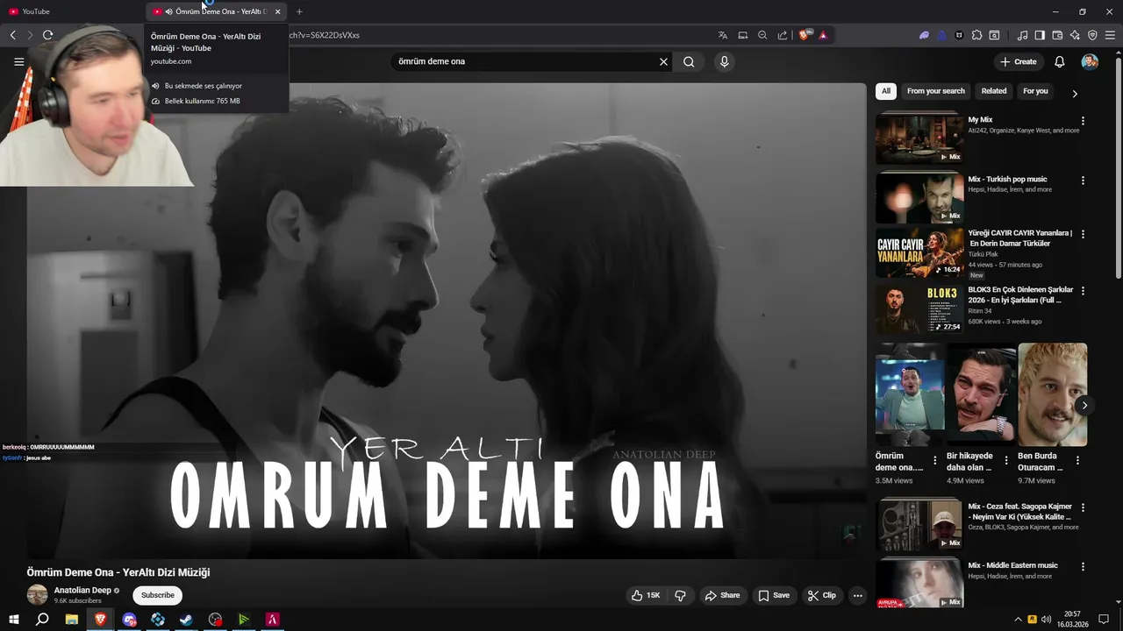Open more actions menu beside Clip button
This screenshot has height=631, width=1123.
(857, 595)
